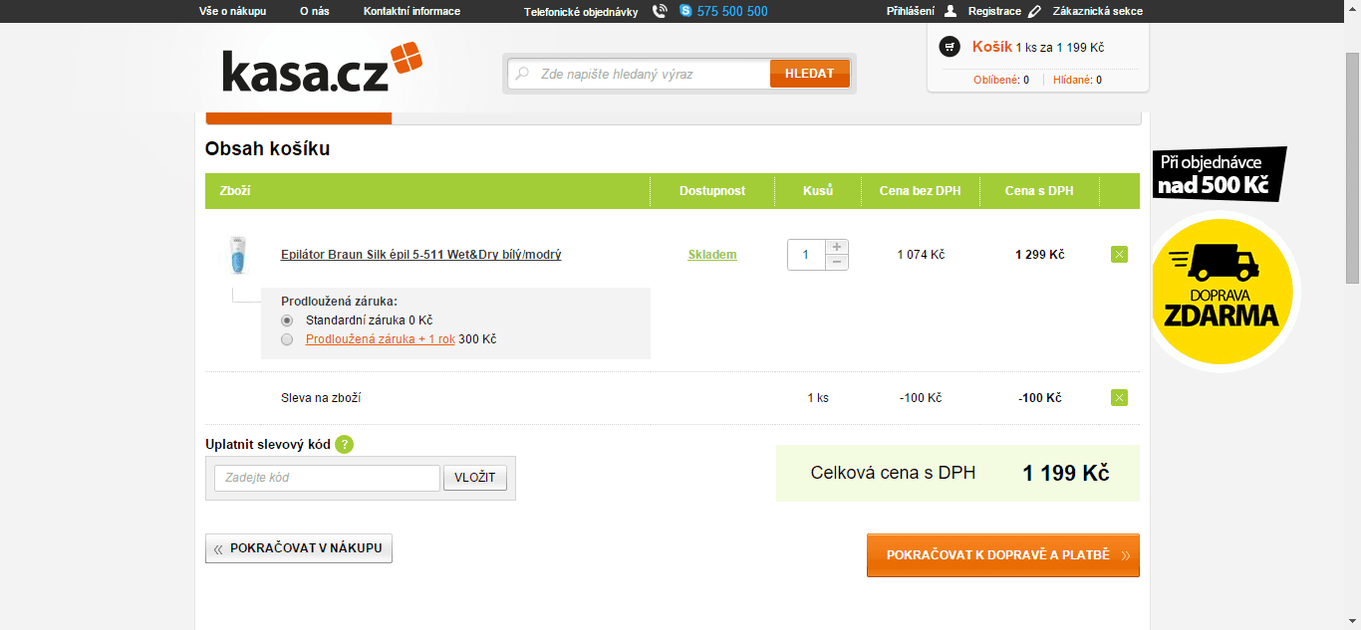Open the Vše o nákupu menu
Viewport: 1361px width, 630px height.
tap(232, 11)
